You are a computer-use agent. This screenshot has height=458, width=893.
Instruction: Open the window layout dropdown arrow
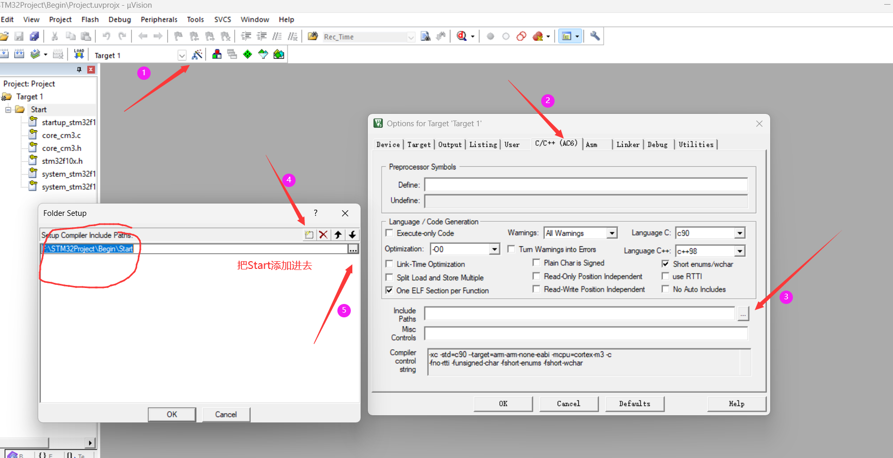click(x=577, y=37)
